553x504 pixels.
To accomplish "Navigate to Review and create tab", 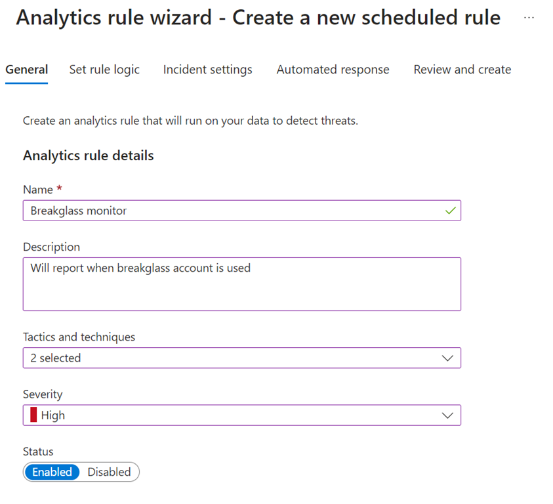I will [462, 70].
